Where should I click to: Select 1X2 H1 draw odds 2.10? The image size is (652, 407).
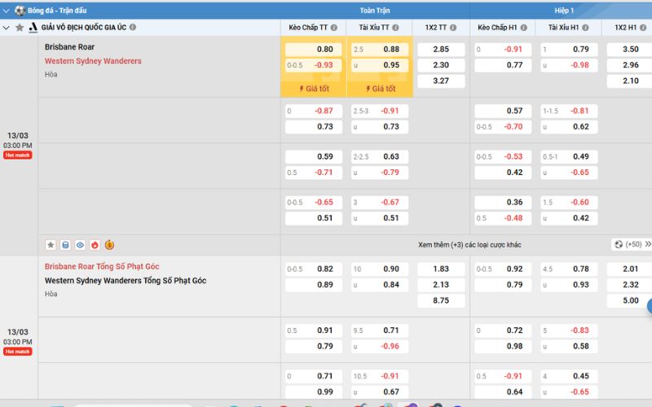coord(629,81)
